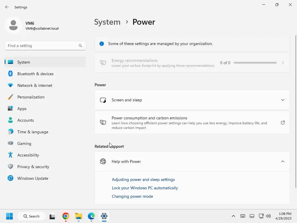
Task: Select System in the sidebar
Action: coord(45,62)
